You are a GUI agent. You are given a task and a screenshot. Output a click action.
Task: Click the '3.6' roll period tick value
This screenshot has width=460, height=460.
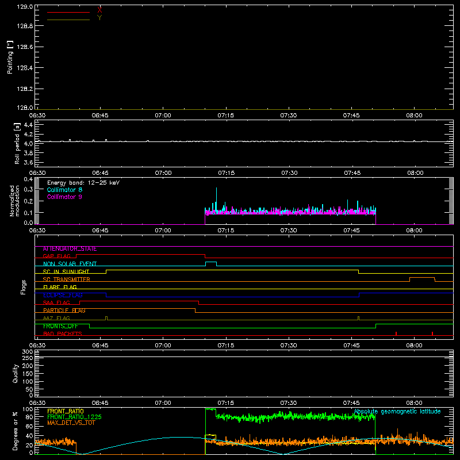point(28,162)
